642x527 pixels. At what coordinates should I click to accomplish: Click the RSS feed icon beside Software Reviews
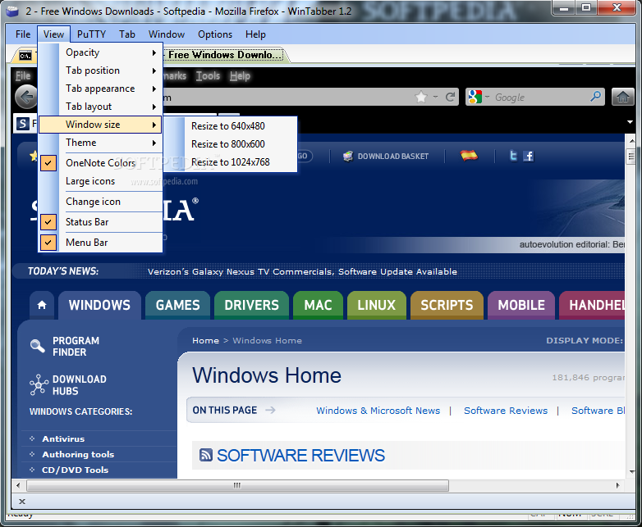click(206, 455)
